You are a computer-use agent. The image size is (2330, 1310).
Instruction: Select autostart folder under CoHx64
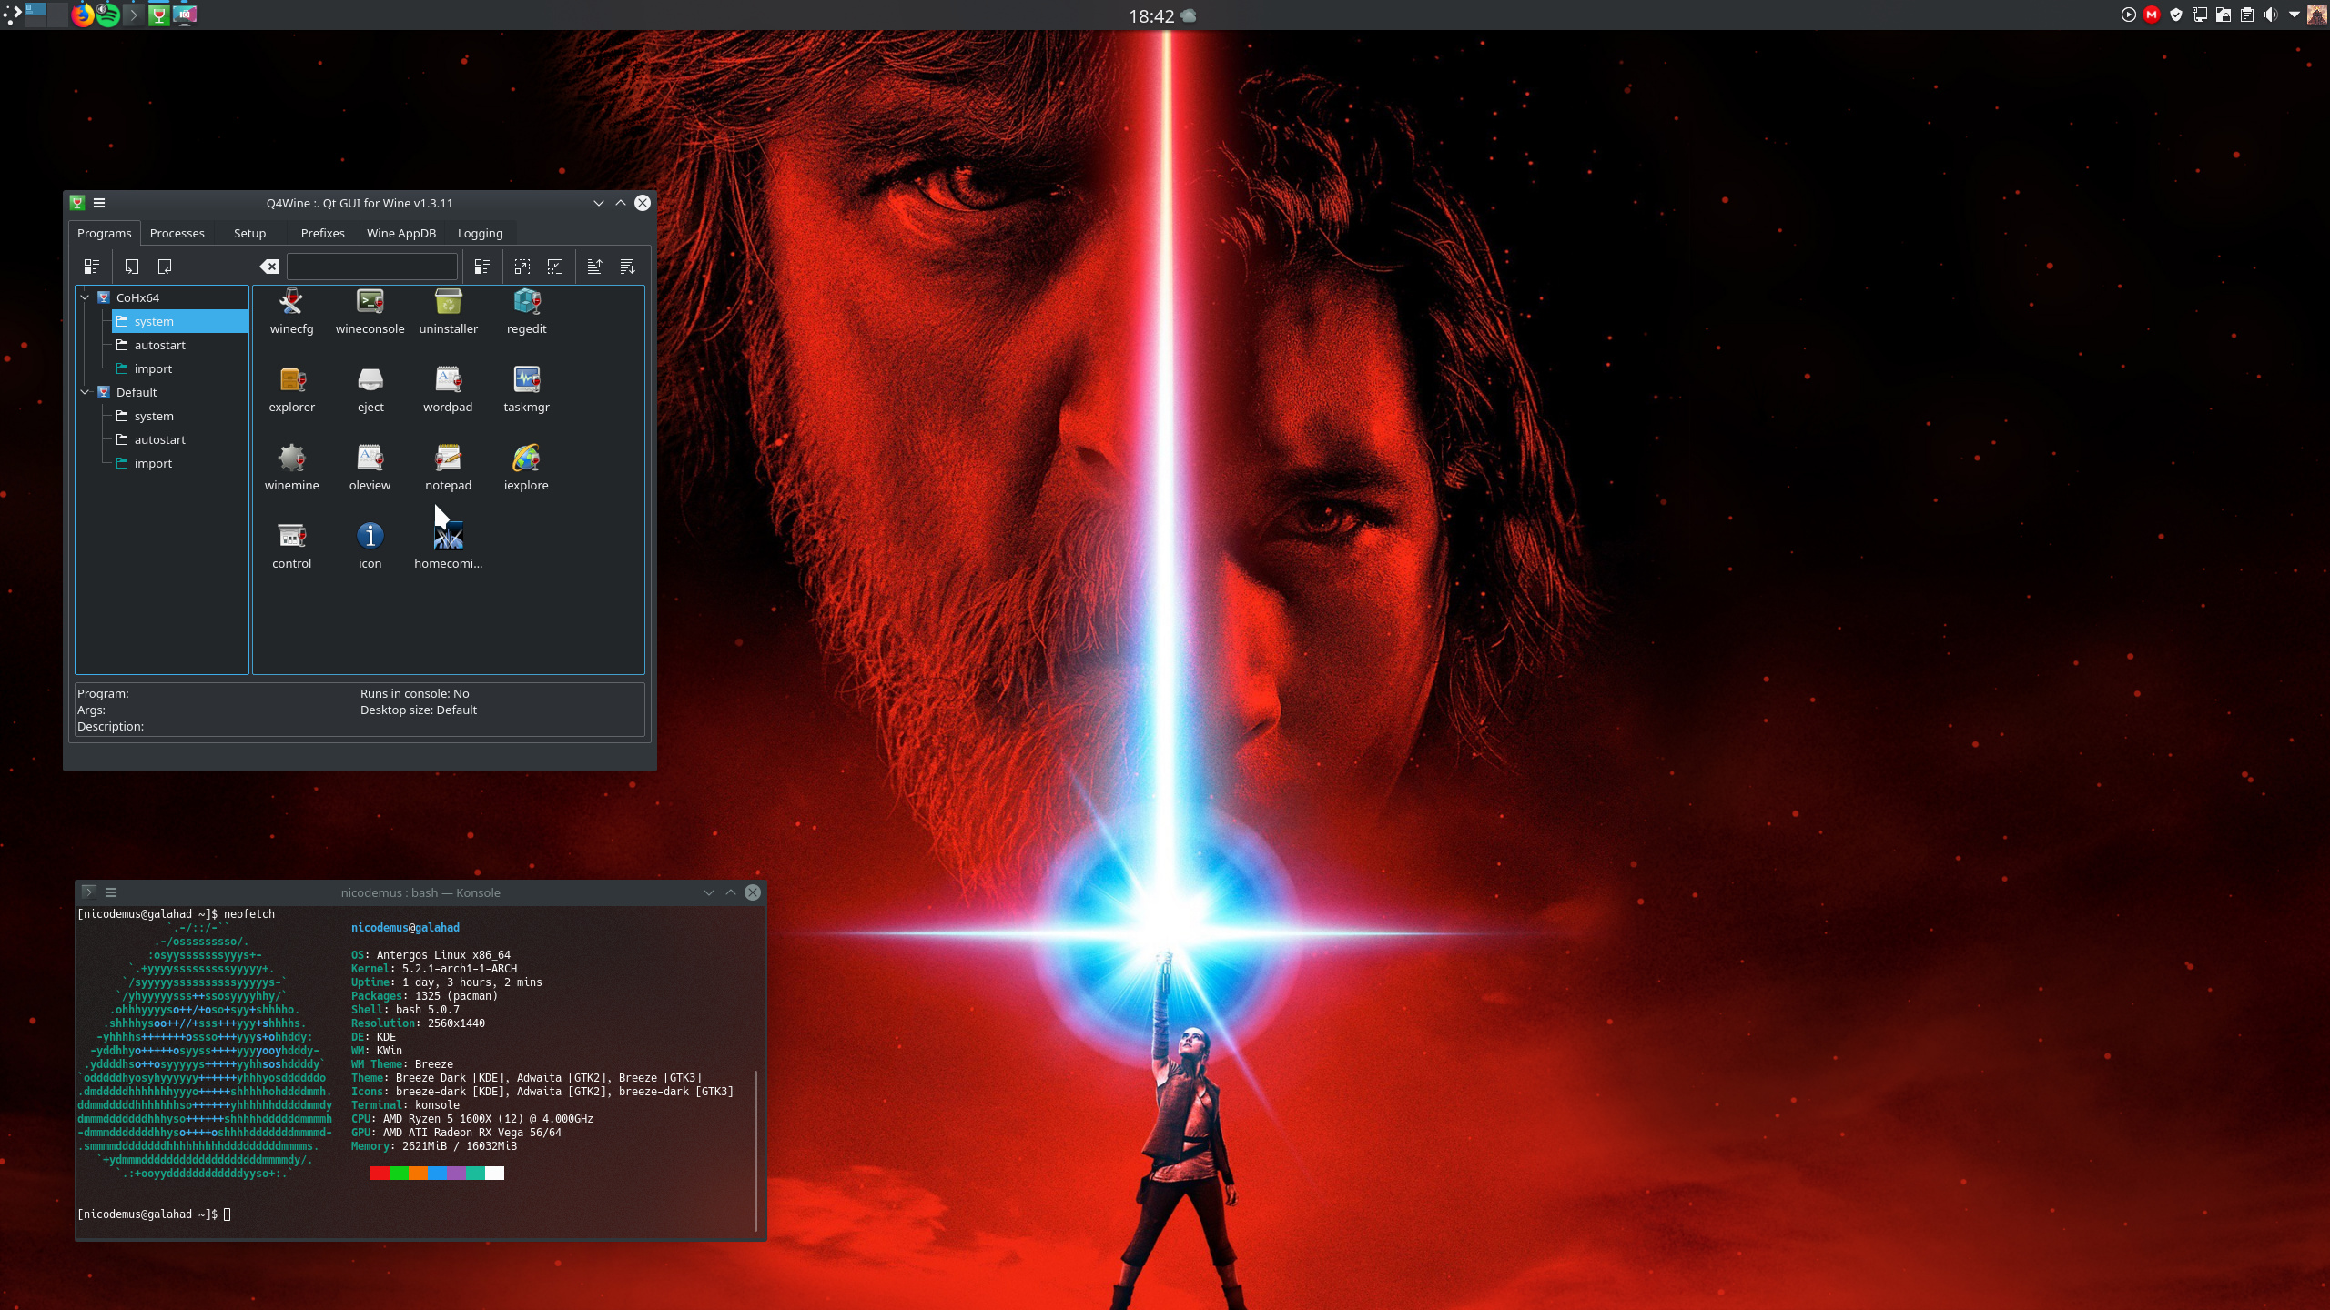pos(159,345)
